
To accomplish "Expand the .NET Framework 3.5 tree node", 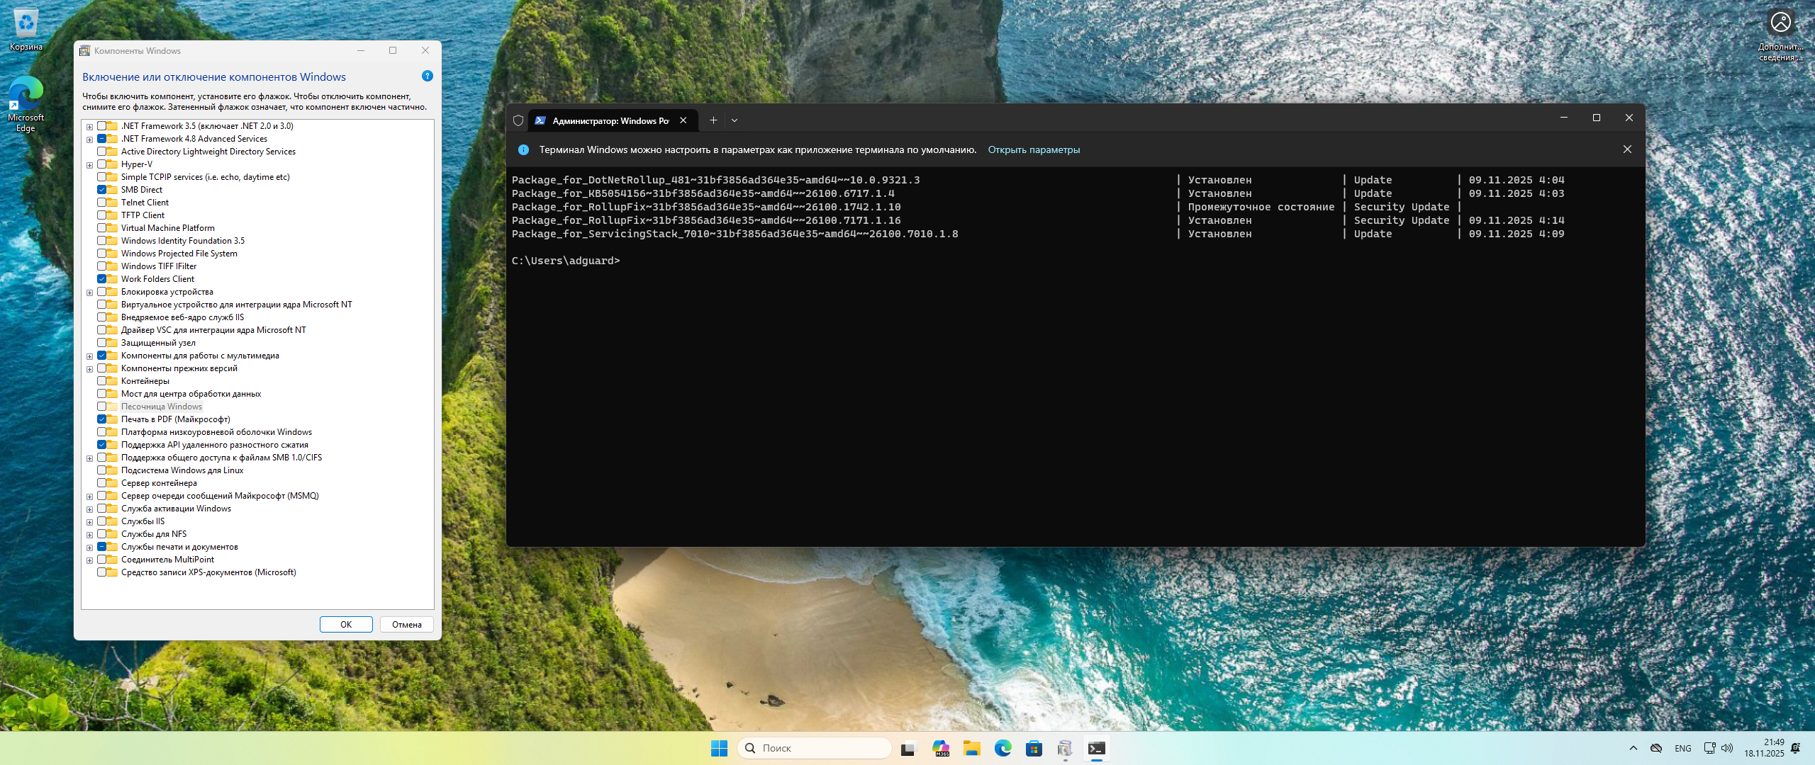I will click(x=90, y=127).
